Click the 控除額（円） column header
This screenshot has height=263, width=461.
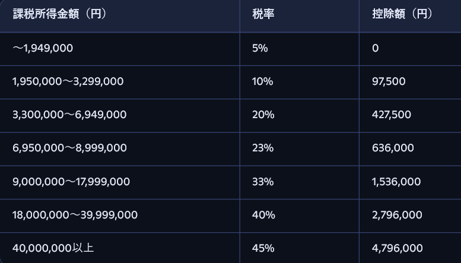click(x=402, y=14)
